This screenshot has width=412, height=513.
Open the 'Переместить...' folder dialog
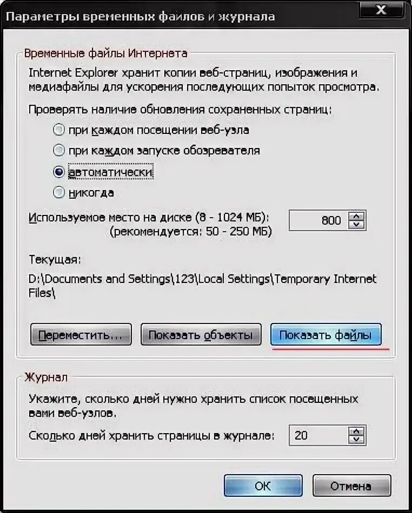click(x=81, y=335)
